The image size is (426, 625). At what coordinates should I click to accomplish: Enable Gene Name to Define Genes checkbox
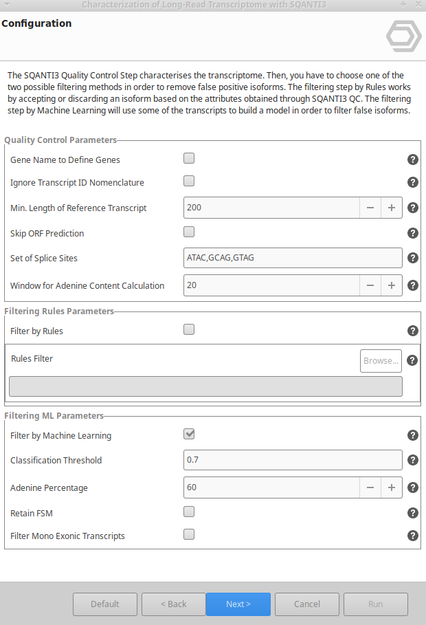(189, 159)
